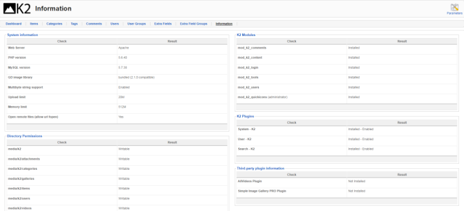Select Multibyte string support label
The width and height of the screenshot is (464, 211).
click(x=25, y=87)
